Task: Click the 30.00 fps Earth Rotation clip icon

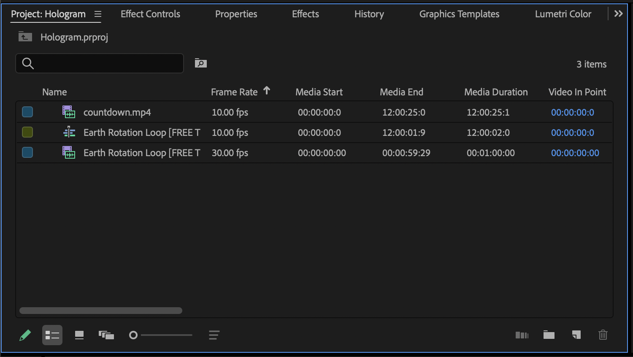Action: (69, 152)
